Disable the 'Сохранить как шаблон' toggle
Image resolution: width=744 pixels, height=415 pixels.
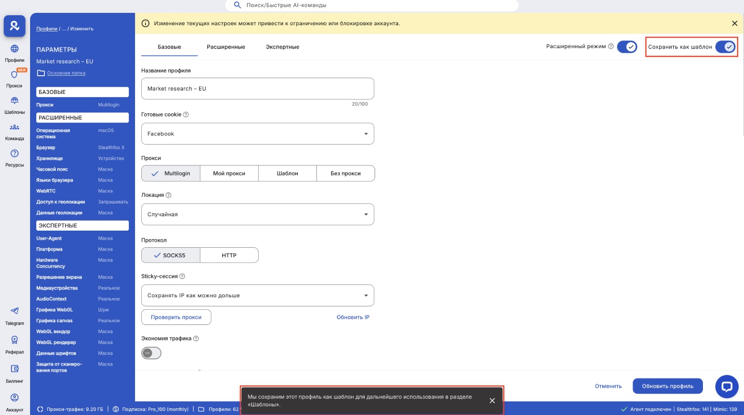pyautogui.click(x=725, y=47)
